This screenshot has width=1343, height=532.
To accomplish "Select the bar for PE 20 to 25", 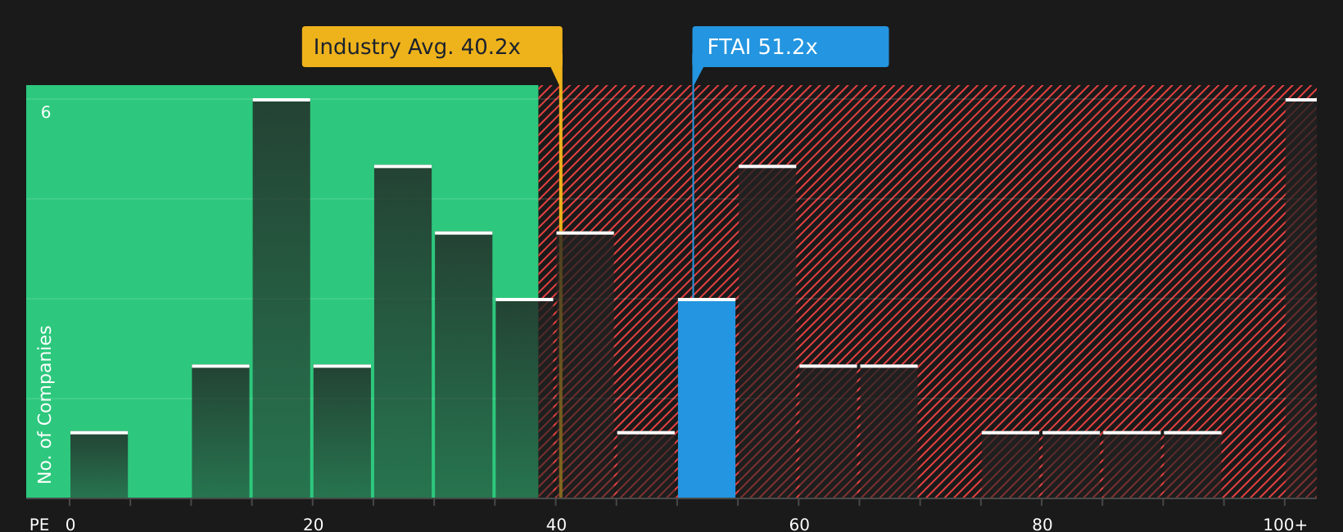I will [342, 431].
